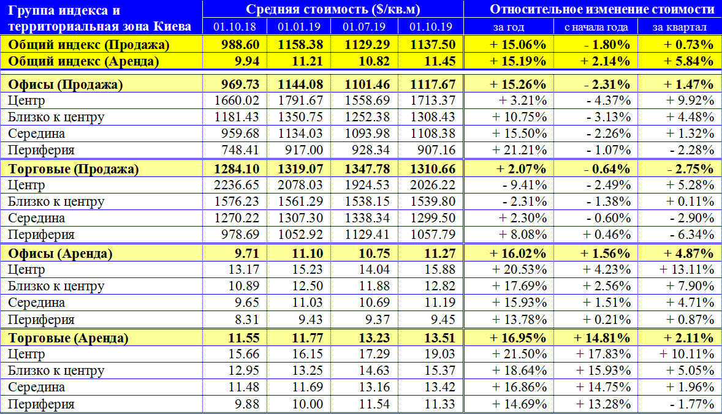The height and width of the screenshot is (414, 722).
Task: Click the cell with value 13.17
Action: coord(244,269)
